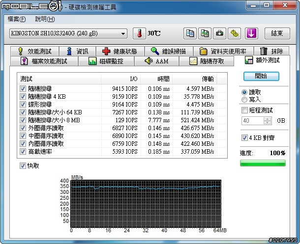This screenshot has height=244, width=300.
Task: Click the purple download arrow icon
Action: pyautogui.click(x=251, y=33)
